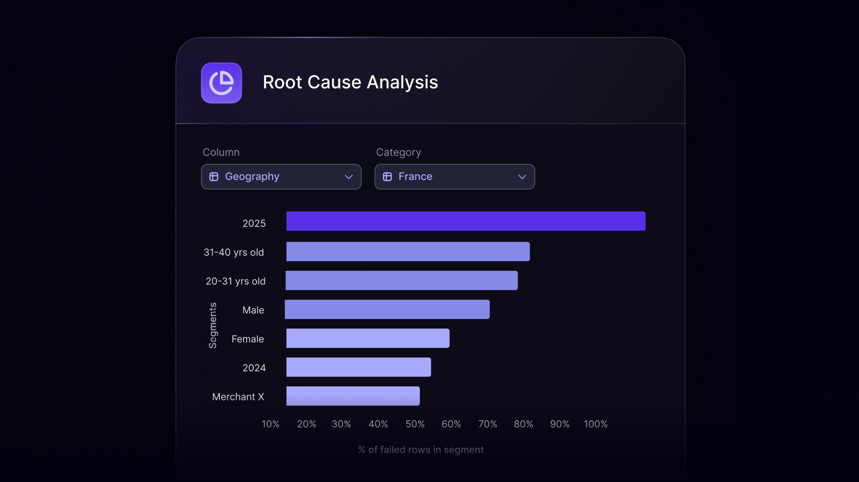
Task: Click the Root Cause Analysis title
Action: [x=350, y=83]
